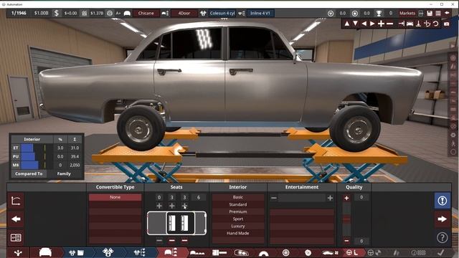The image size is (459, 258).
Task: Add a seat to second row with plus
Action: [x=172, y=206]
